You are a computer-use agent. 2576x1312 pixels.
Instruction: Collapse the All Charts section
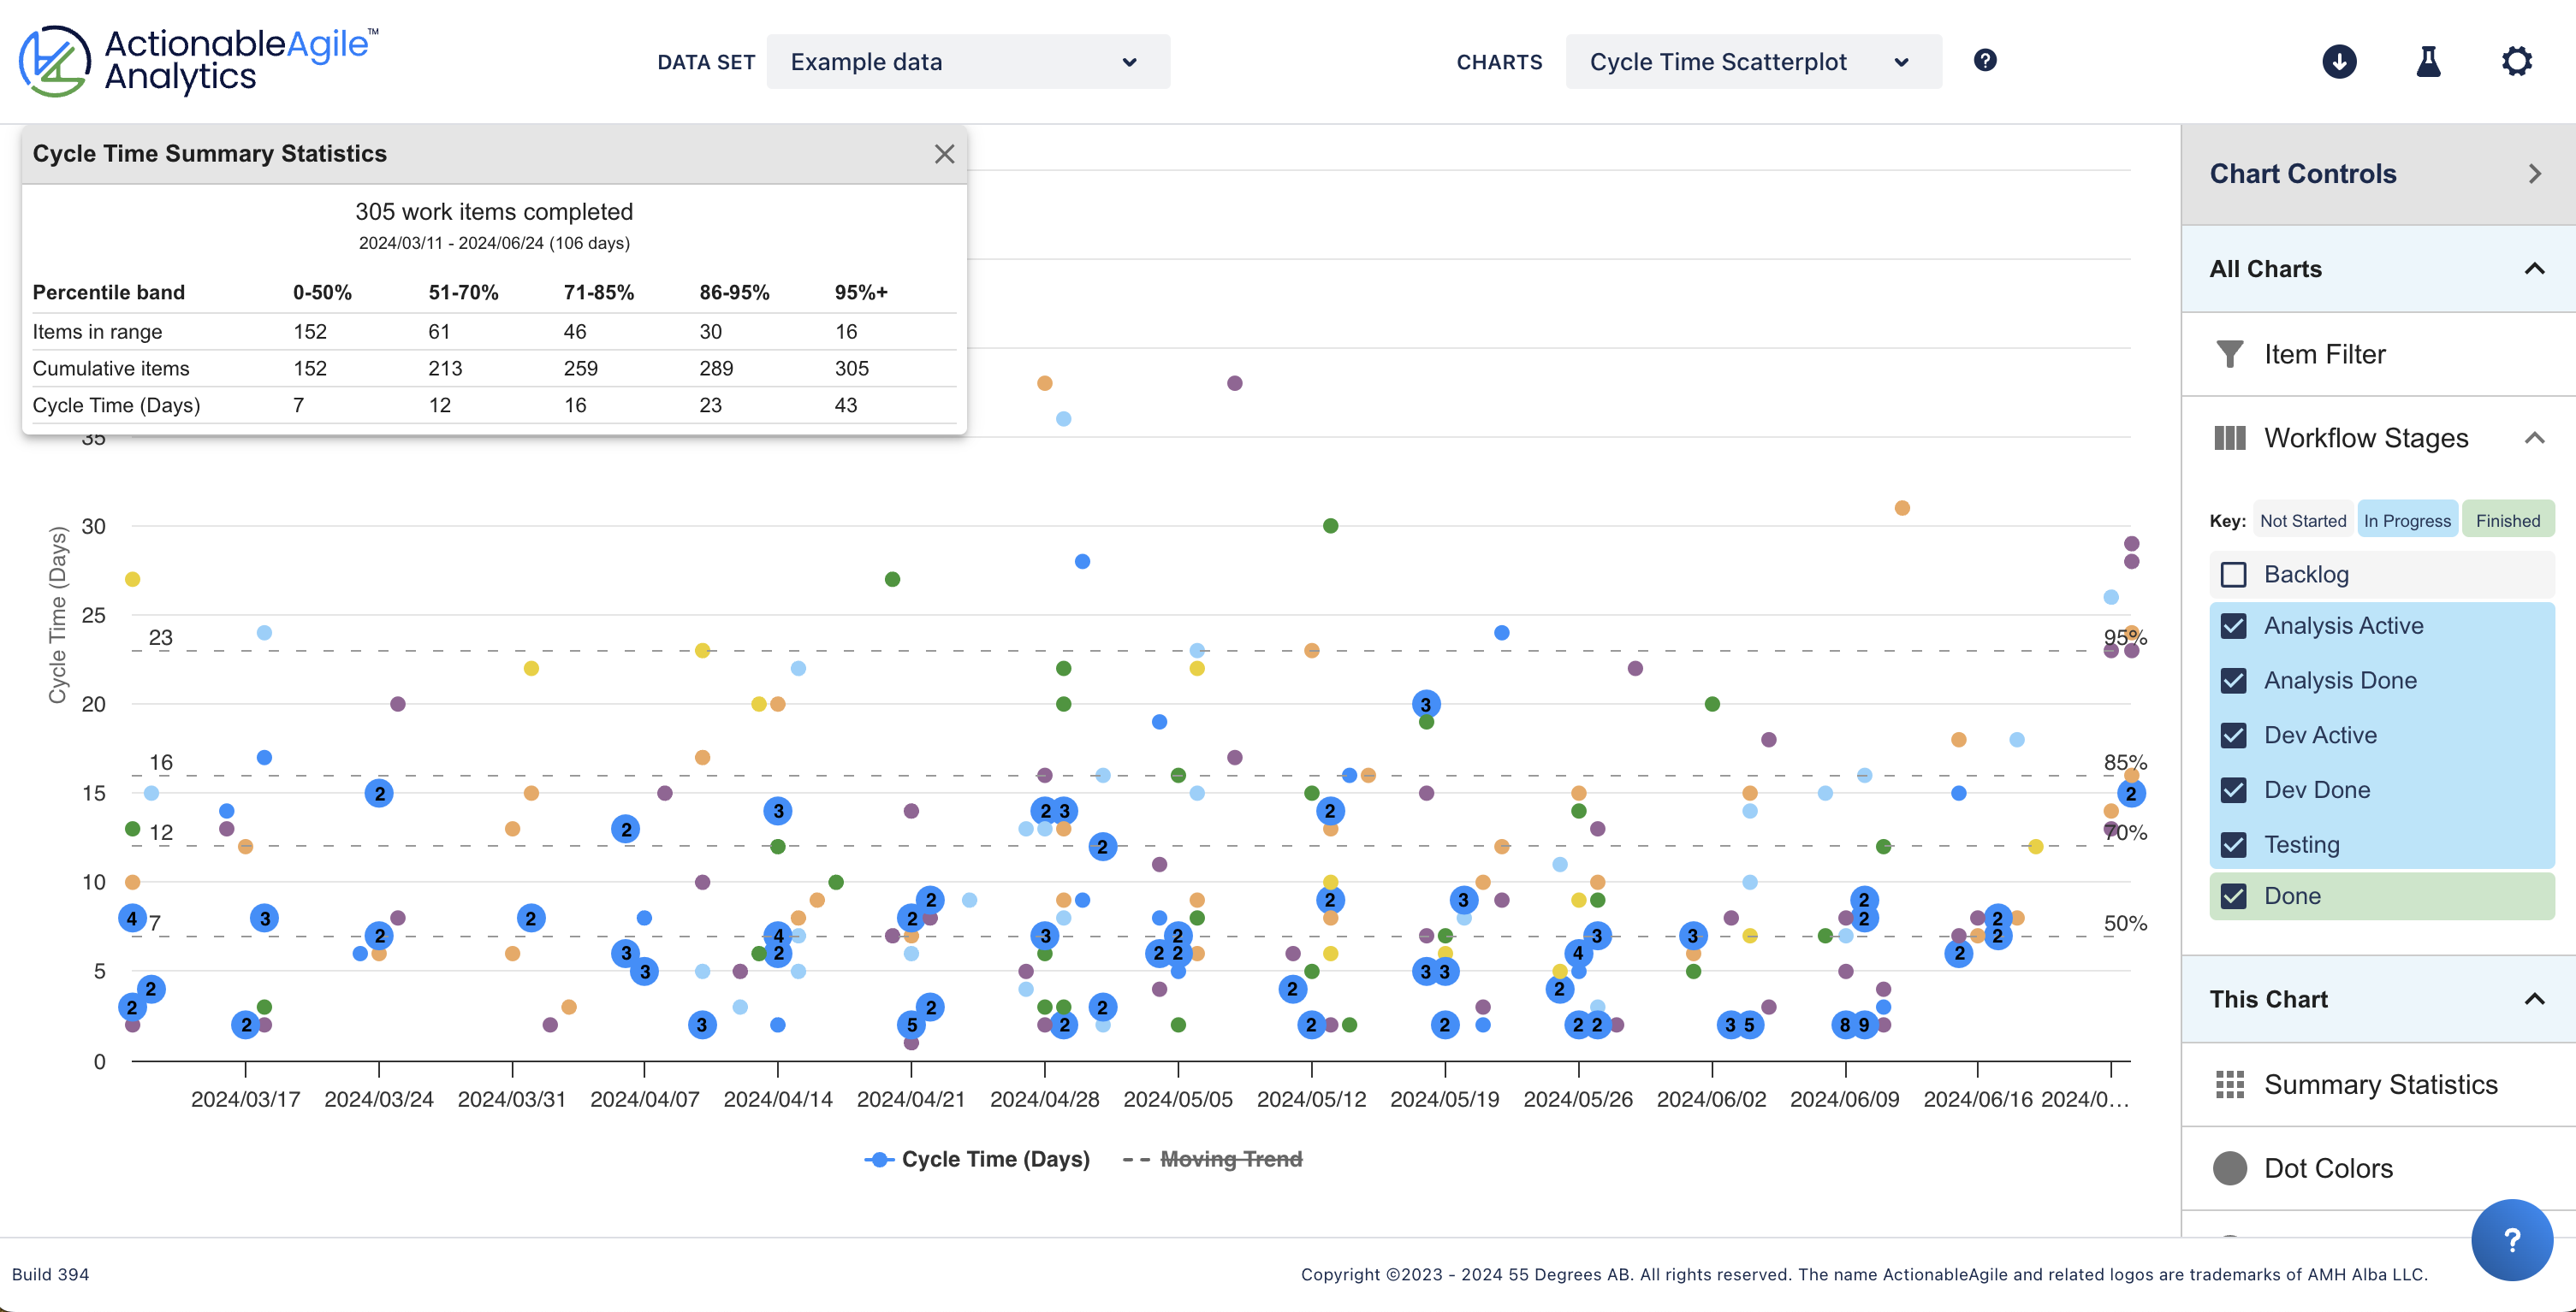click(2533, 268)
